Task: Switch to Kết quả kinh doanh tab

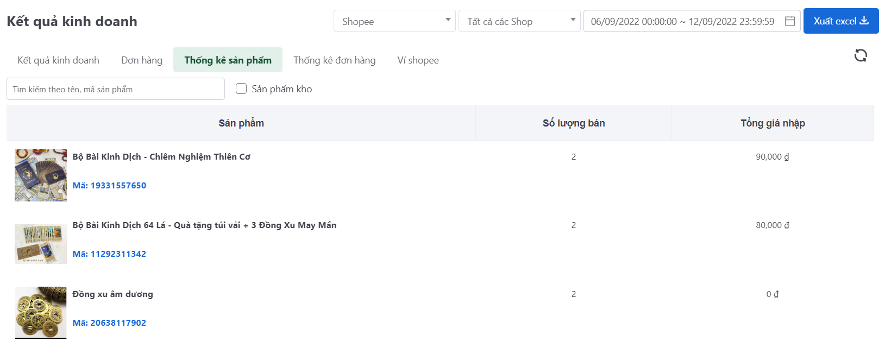Action: point(58,60)
